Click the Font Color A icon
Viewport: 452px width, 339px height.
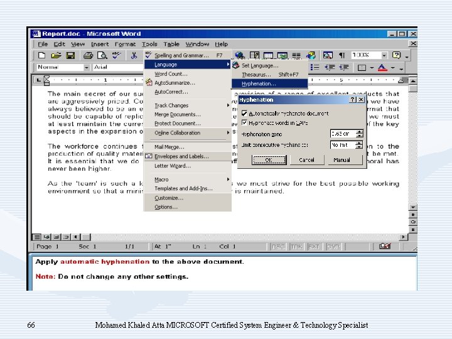coord(382,68)
